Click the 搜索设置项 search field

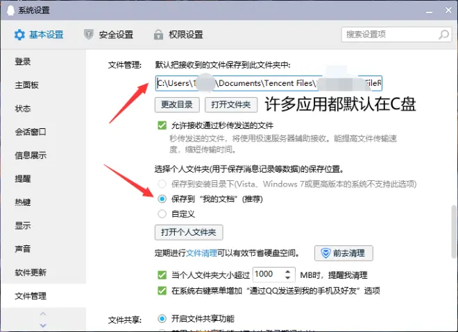click(397, 35)
